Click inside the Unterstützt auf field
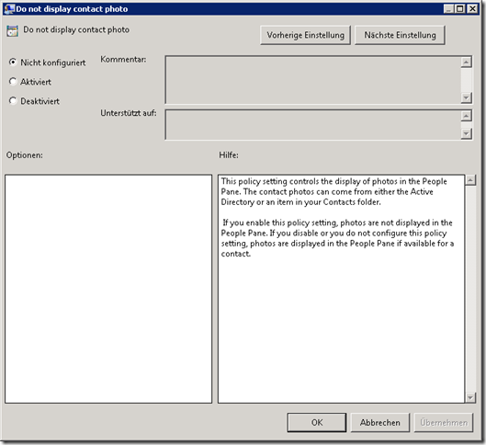 pyautogui.click(x=313, y=125)
